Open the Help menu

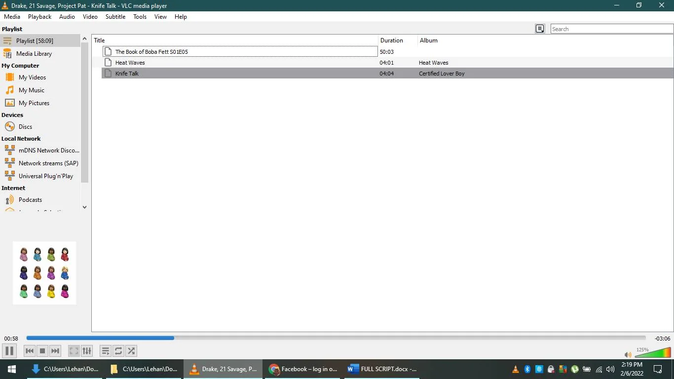[x=181, y=16]
